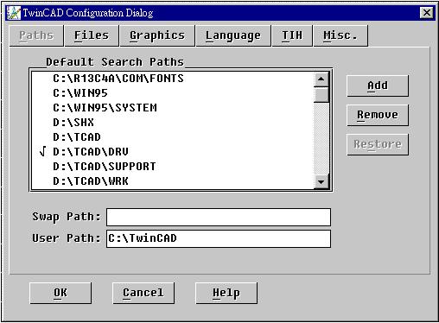The width and height of the screenshot is (439, 323).
Task: Open the TIH tab
Action: tap(292, 35)
